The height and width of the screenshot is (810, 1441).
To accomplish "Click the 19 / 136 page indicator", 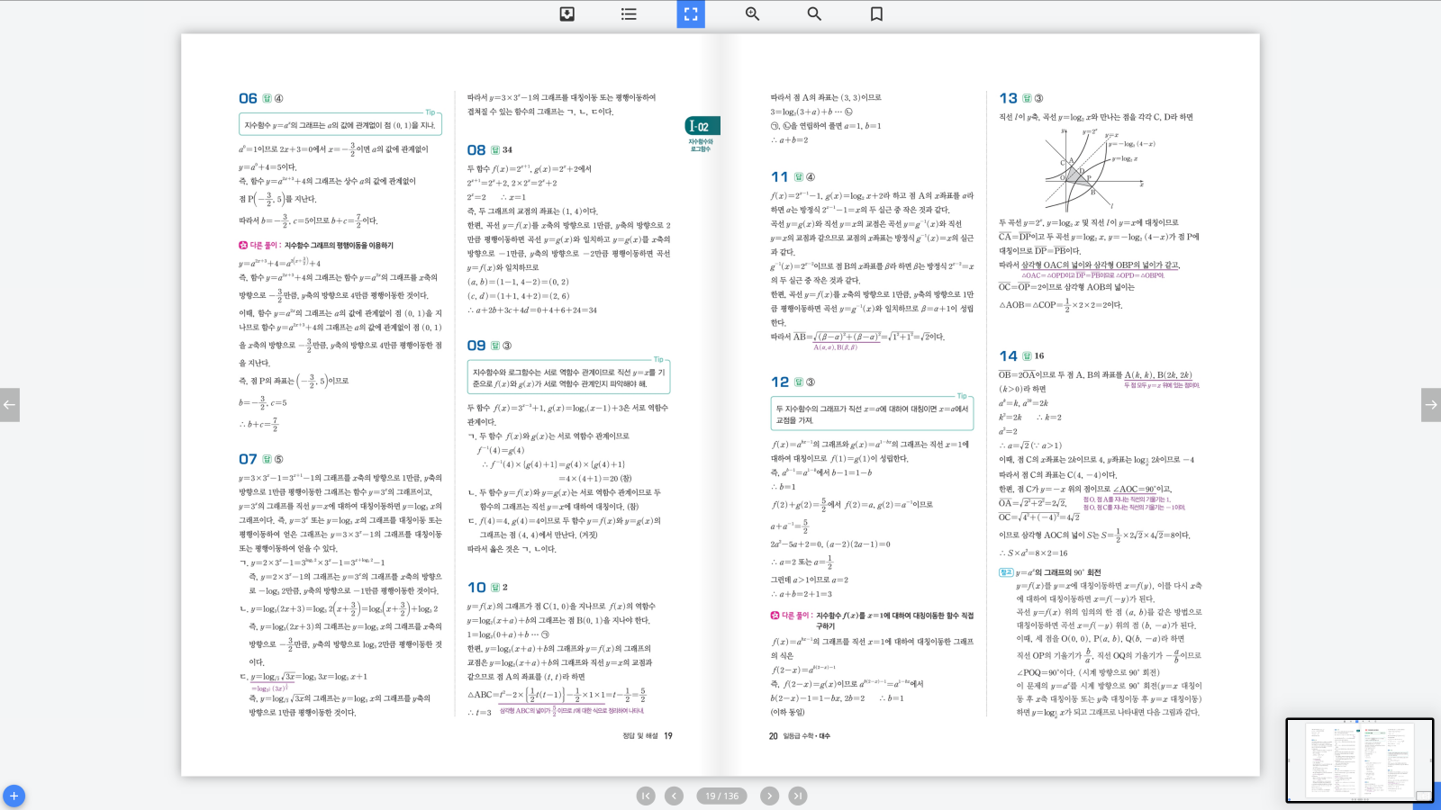I will tap(721, 796).
